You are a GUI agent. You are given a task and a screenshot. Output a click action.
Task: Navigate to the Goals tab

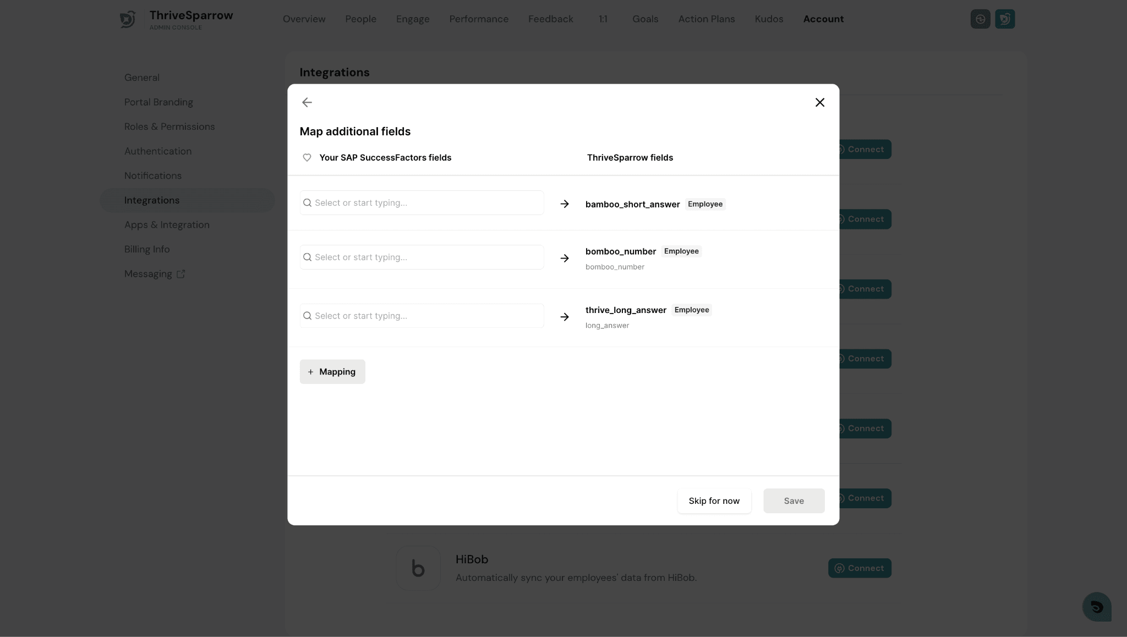coord(645,19)
